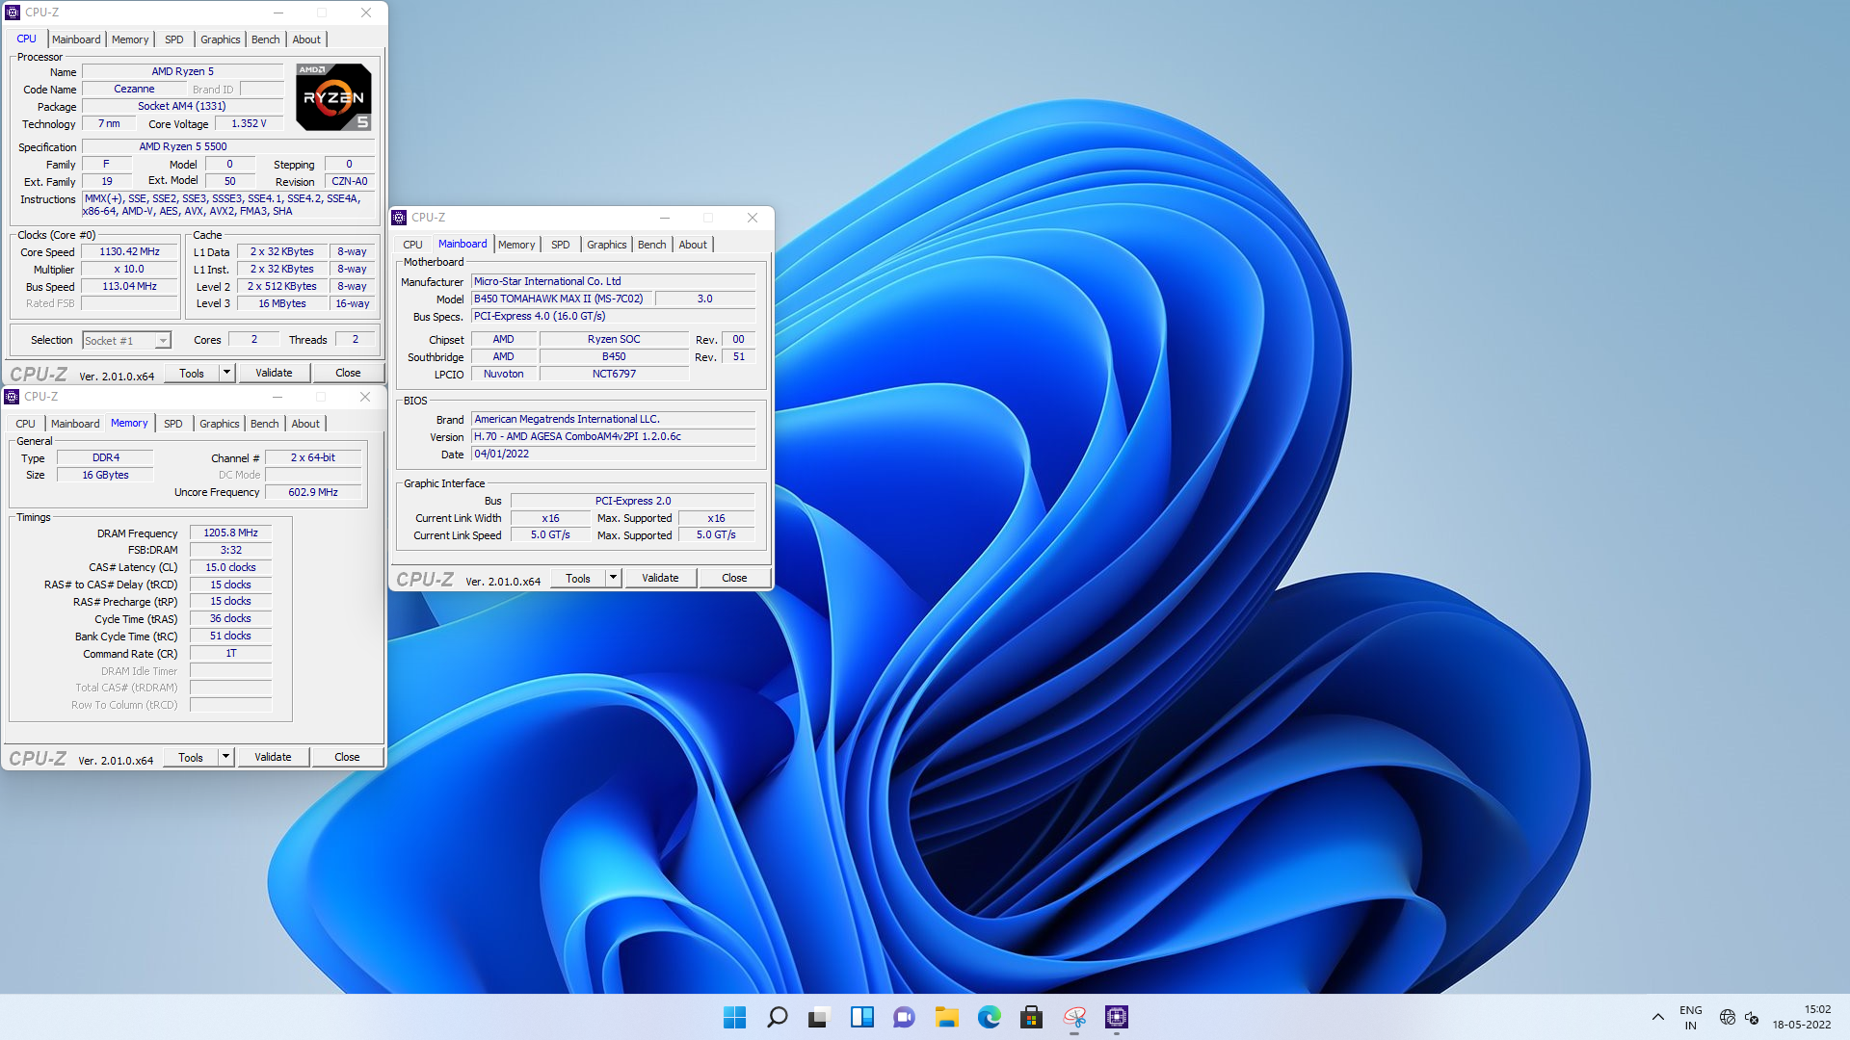Select About tab in the Memory window

click(305, 424)
